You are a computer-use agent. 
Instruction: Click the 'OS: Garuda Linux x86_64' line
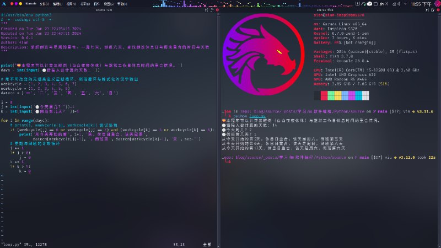pyautogui.click(x=340, y=24)
